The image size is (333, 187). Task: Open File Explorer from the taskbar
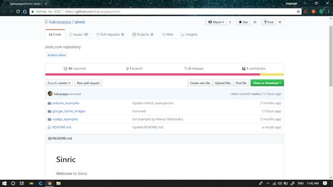[x=58, y=183]
